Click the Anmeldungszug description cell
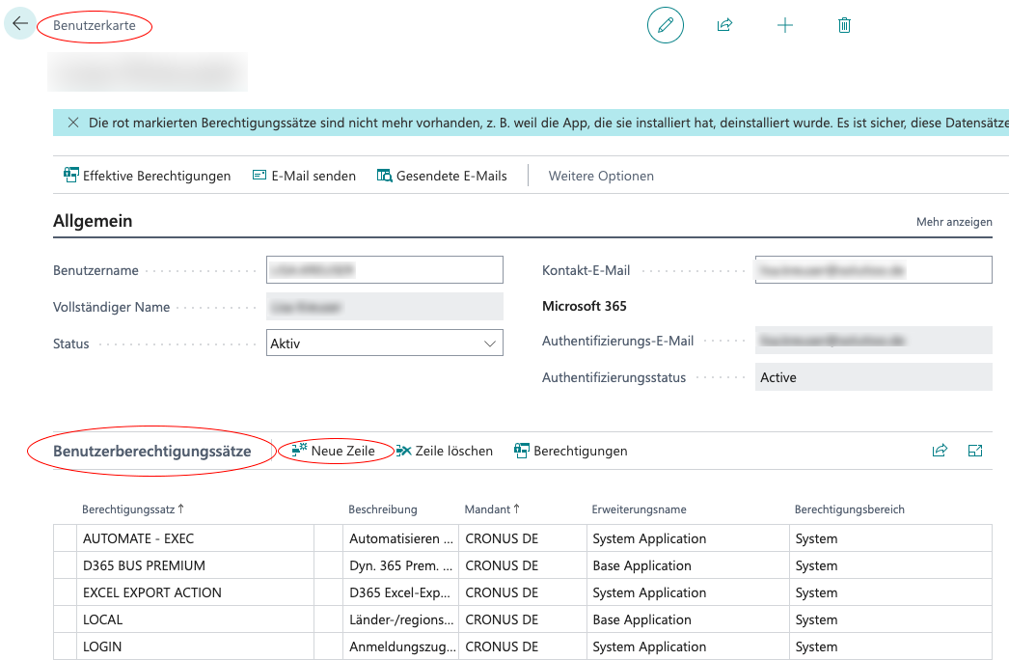The height and width of the screenshot is (660, 1009). (x=401, y=646)
